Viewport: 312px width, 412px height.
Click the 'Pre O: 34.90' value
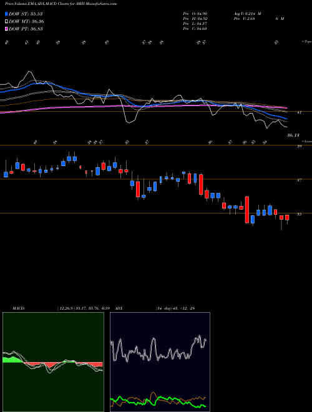(x=195, y=14)
